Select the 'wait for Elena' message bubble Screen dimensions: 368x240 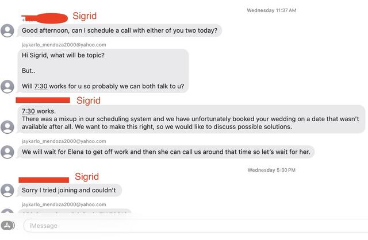[x=166, y=152]
